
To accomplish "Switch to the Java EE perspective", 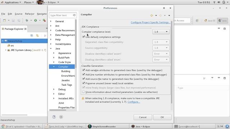I will click(210, 21).
